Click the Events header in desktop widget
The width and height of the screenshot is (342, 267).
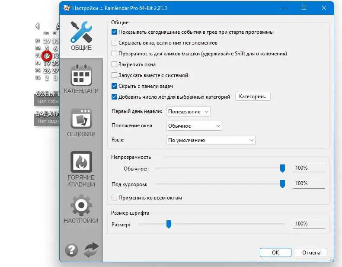pos(48,94)
